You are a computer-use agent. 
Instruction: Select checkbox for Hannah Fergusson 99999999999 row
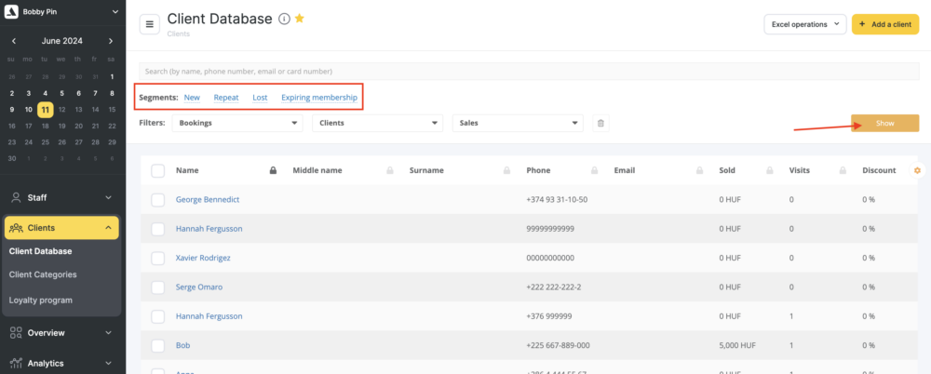point(158,229)
